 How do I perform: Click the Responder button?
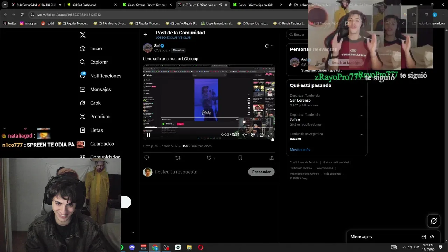[261, 172]
